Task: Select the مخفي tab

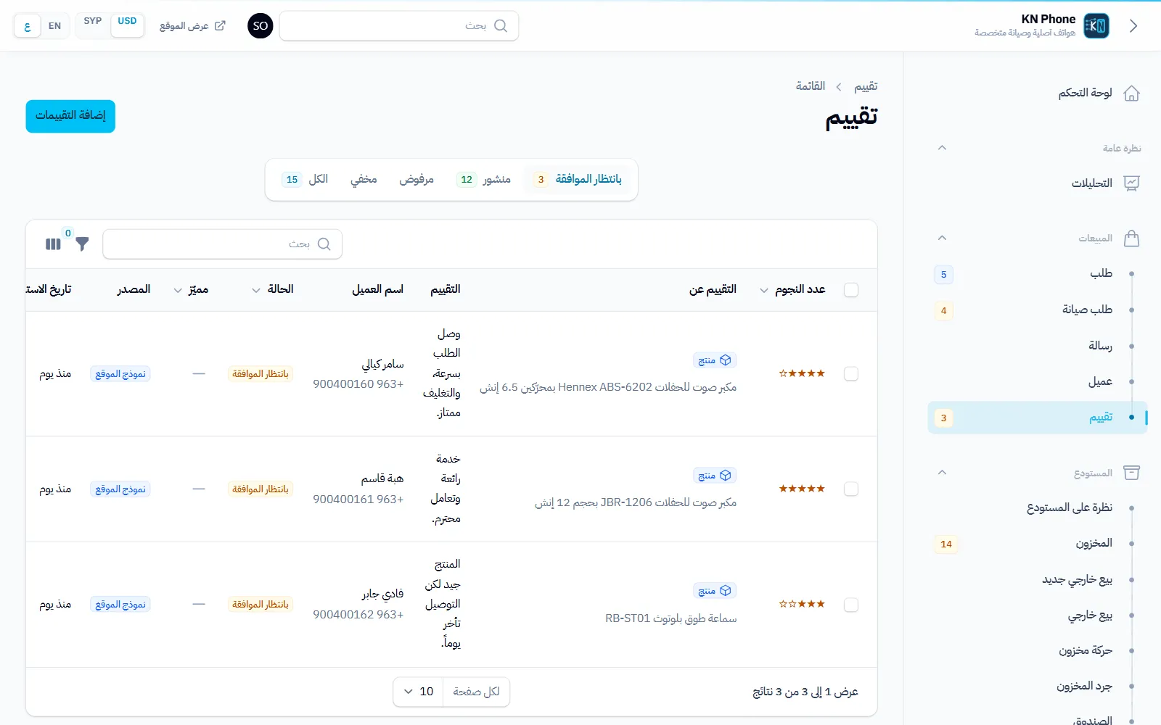Action: 364,179
